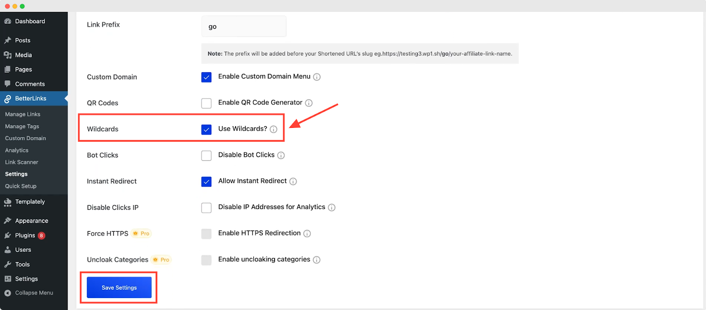Toggle Disable IP Addresses for Analytics checkbox
The image size is (706, 310).
[207, 208]
